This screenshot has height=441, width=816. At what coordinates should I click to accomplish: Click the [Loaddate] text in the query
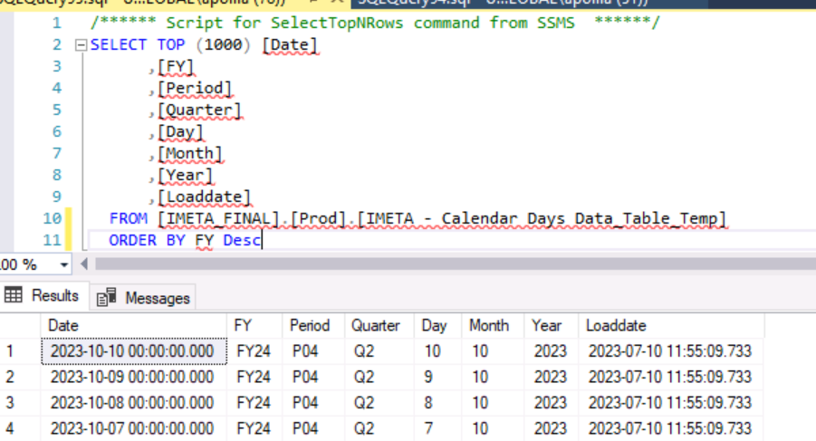tap(204, 197)
